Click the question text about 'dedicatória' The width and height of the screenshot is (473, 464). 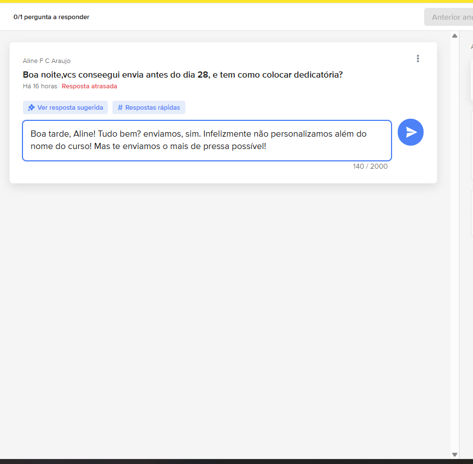(183, 74)
